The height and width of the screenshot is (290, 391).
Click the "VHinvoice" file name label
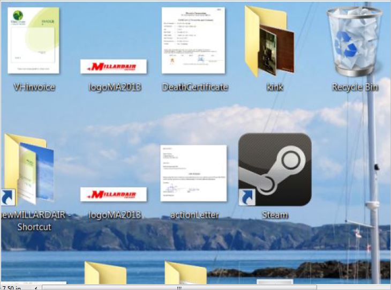(x=34, y=87)
